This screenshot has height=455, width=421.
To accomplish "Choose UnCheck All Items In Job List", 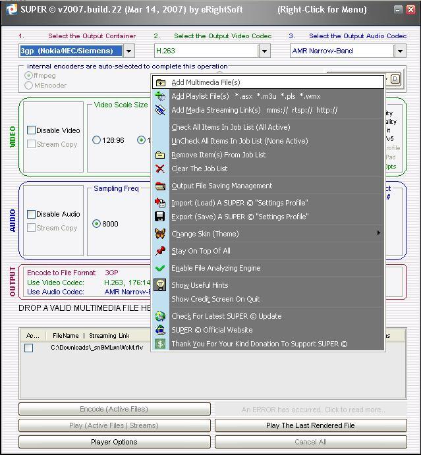I will click(x=268, y=141).
